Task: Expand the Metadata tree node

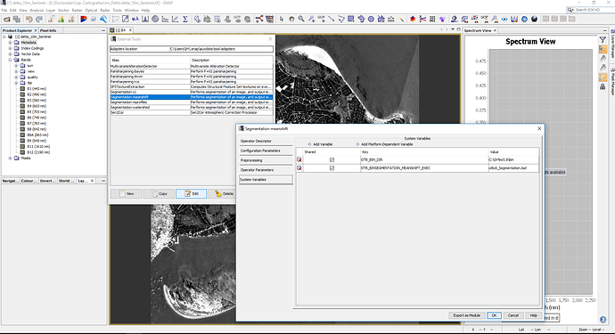Action: (10, 43)
